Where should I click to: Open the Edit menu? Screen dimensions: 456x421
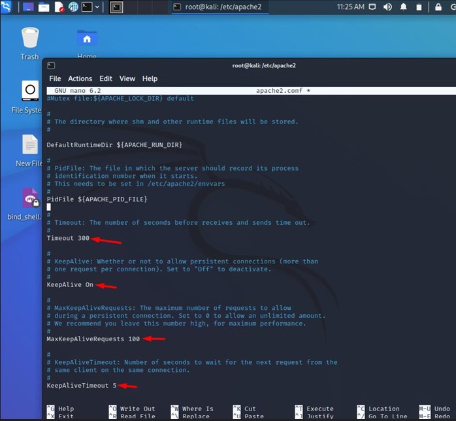106,78
